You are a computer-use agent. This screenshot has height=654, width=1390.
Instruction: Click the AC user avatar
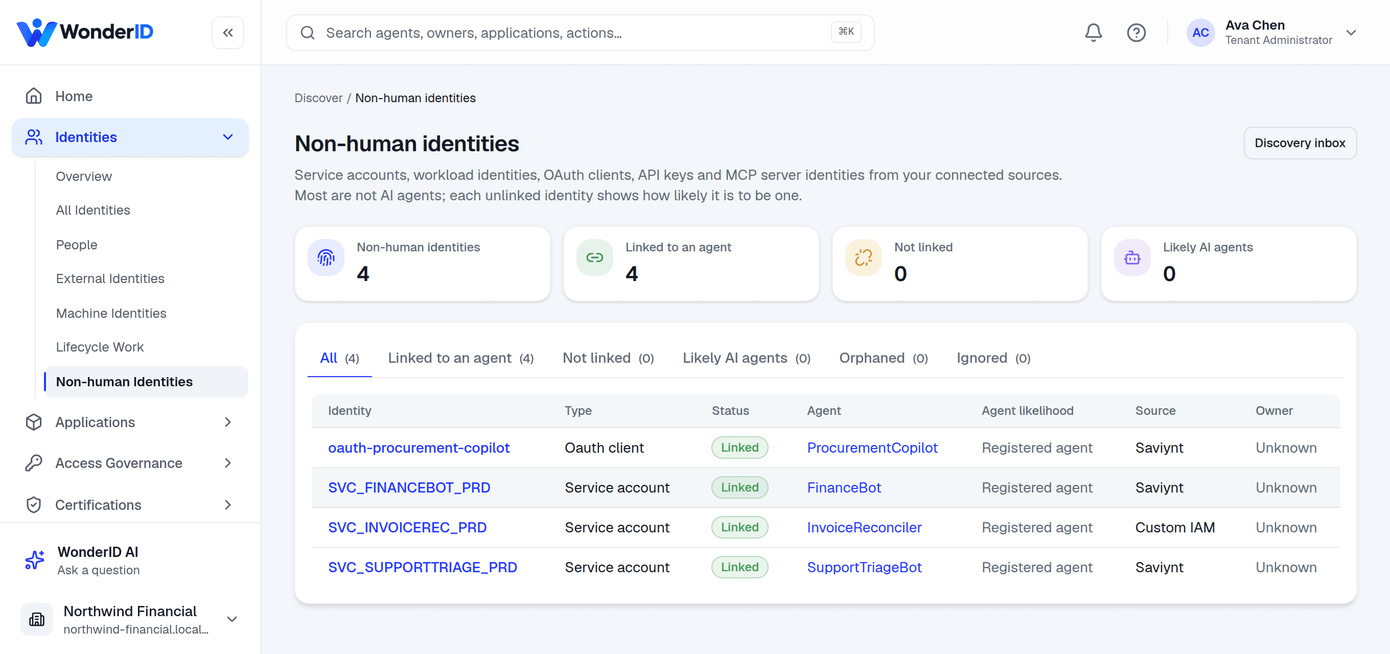1199,32
